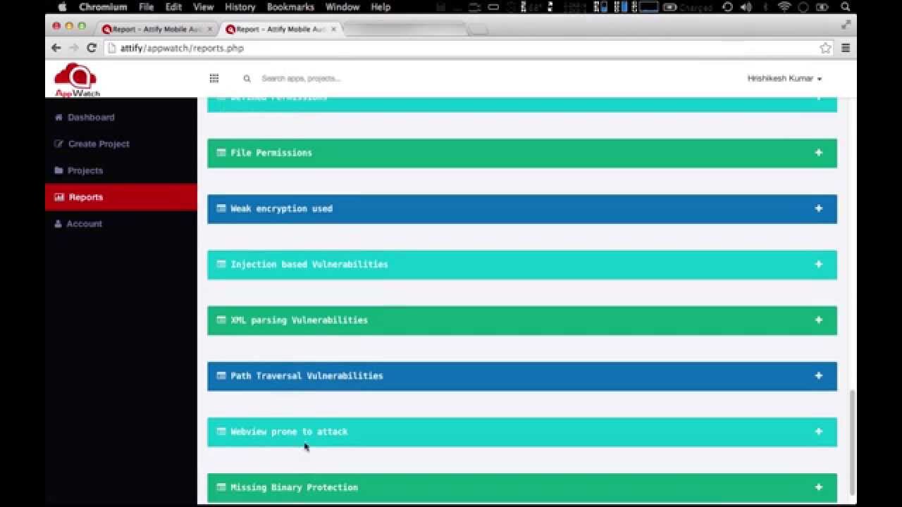This screenshot has width=902, height=507.
Task: Open the View menu
Action: (203, 7)
